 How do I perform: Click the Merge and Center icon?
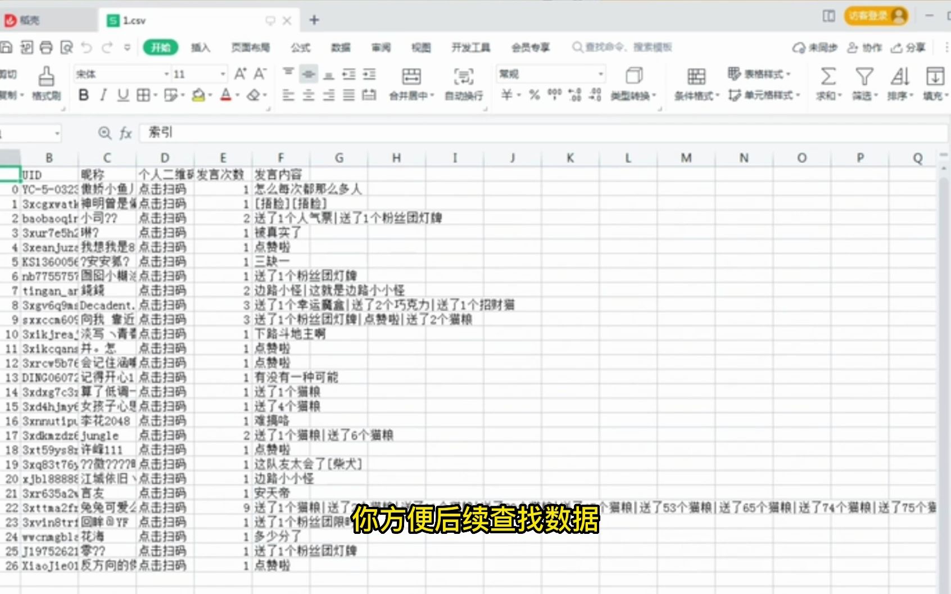tap(411, 76)
